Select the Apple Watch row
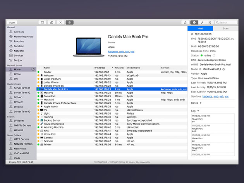 click(x=112, y=106)
